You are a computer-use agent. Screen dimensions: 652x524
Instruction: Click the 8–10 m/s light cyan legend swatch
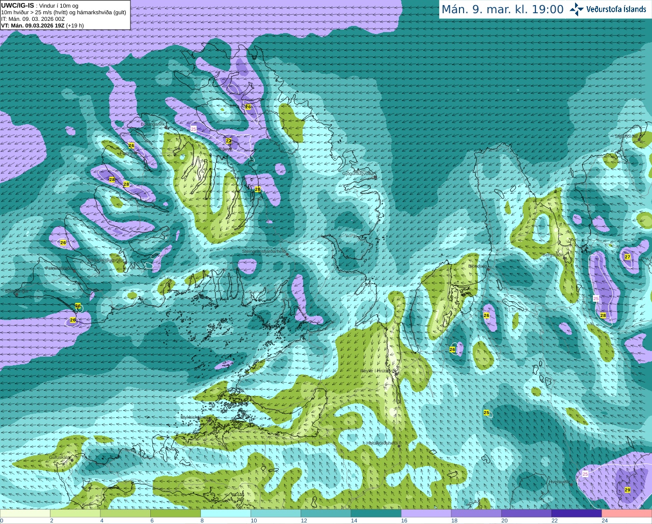(226, 513)
